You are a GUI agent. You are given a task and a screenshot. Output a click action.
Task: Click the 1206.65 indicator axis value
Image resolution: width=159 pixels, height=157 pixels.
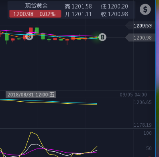click(x=143, y=103)
